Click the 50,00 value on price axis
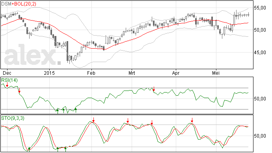The image size is (272, 153). (x=260, y=30)
